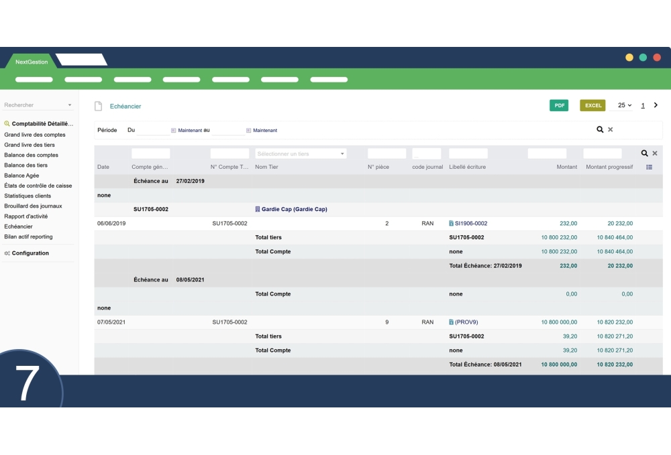The height and width of the screenshot is (455, 671).
Task: Change page size with the 25 dropdown
Action: [623, 105]
